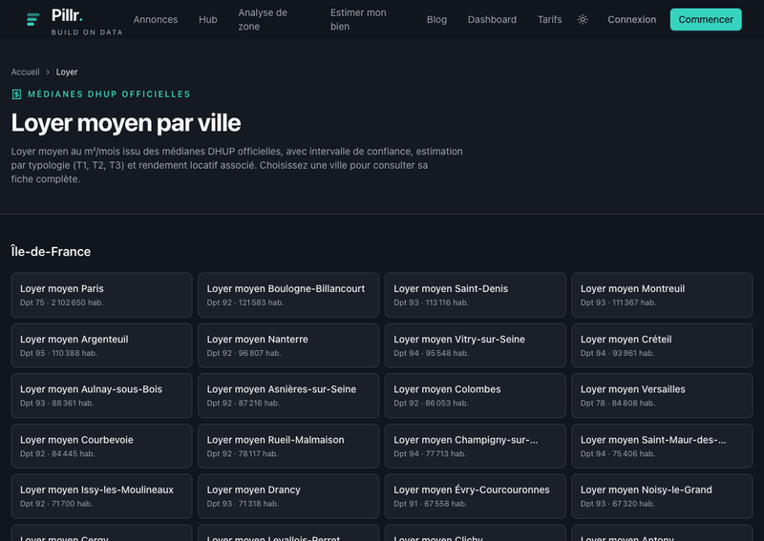This screenshot has width=764, height=541.
Task: Open the Saint-Maur-des-... rent card
Action: click(x=662, y=446)
